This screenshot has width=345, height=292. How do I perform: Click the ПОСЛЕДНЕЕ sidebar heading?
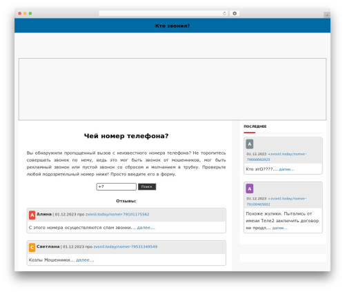pyautogui.click(x=255, y=126)
